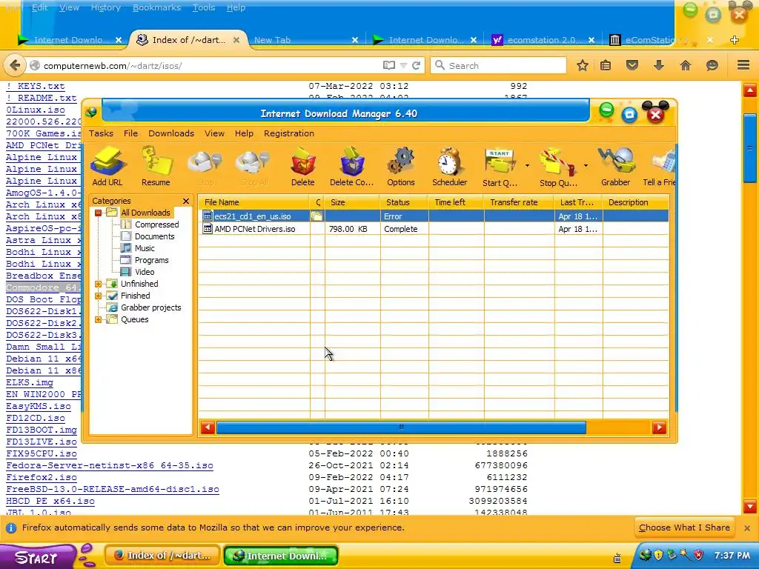This screenshot has height=569, width=759.
Task: Sort by the Time left column header
Action: tap(456, 202)
